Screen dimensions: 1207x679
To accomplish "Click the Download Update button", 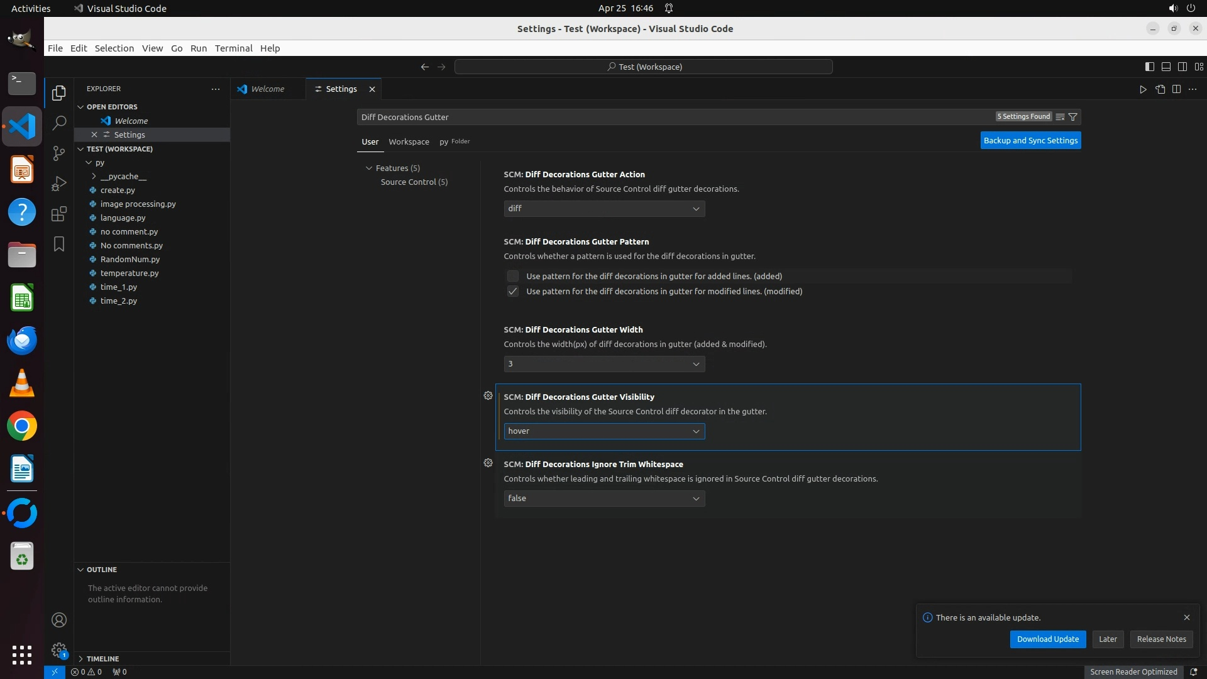I will click(x=1047, y=639).
